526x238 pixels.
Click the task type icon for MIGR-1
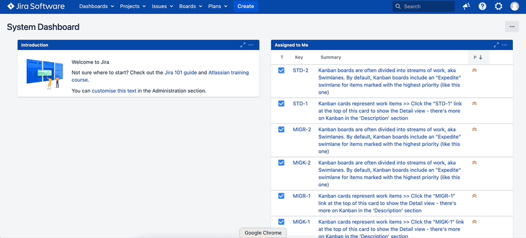click(282, 196)
